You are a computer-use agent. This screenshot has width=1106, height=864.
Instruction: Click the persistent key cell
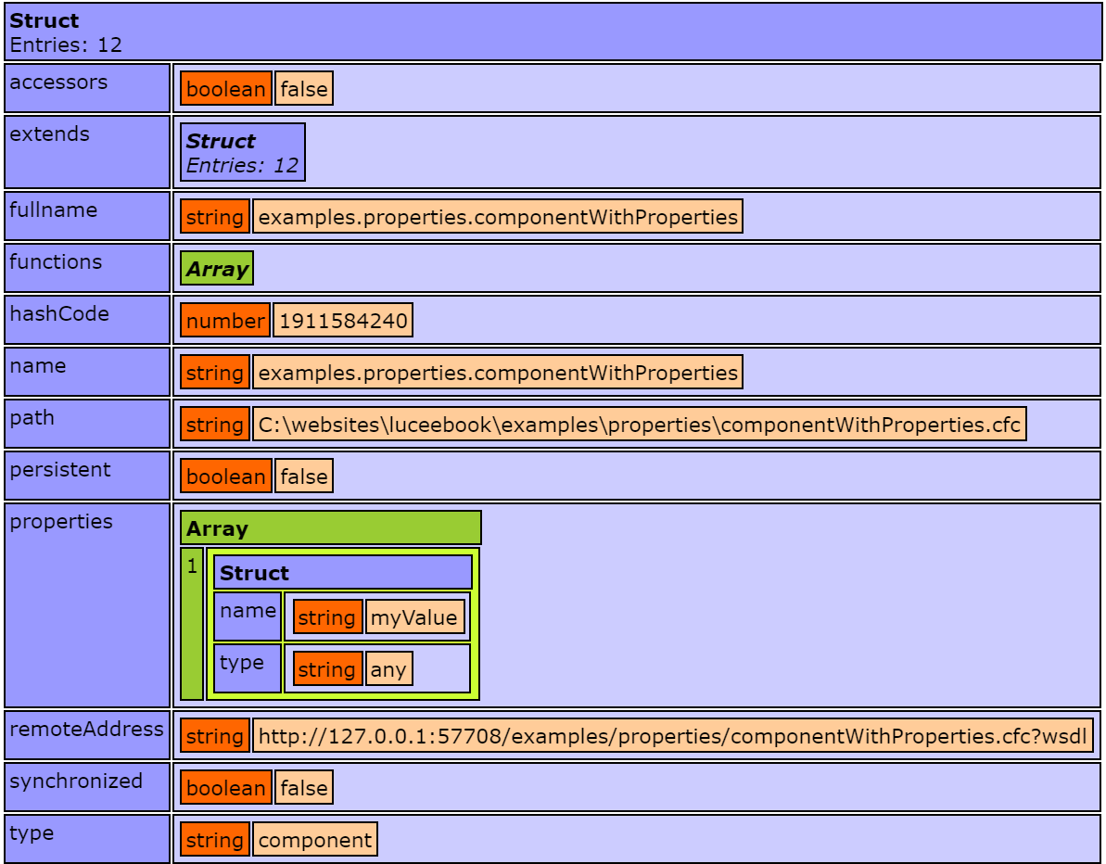point(87,476)
